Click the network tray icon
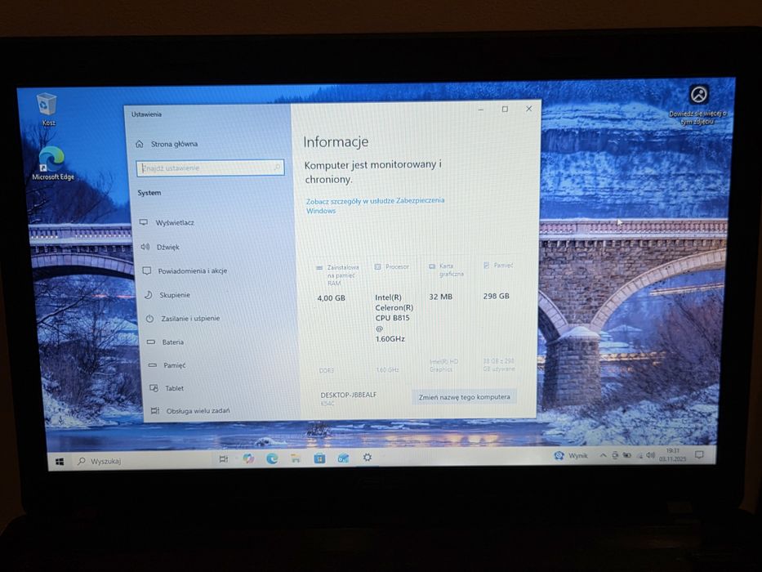Viewport: 762px width, 572px height. pyautogui.click(x=639, y=455)
